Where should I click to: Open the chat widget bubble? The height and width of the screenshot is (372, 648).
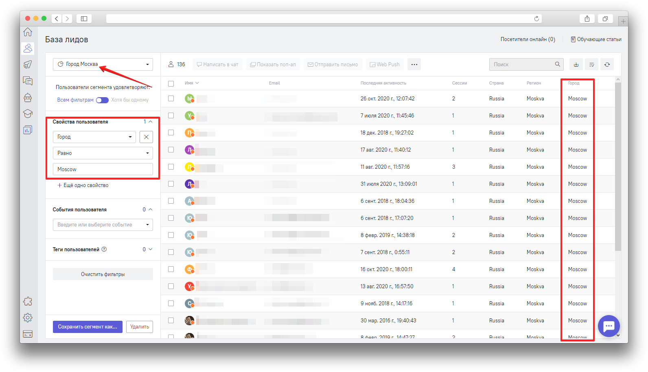(x=609, y=326)
